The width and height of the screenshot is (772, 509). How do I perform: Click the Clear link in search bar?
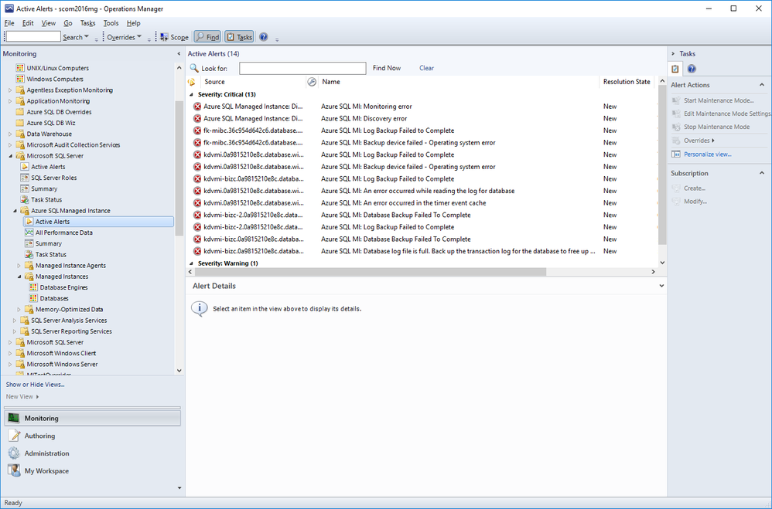pyautogui.click(x=426, y=68)
